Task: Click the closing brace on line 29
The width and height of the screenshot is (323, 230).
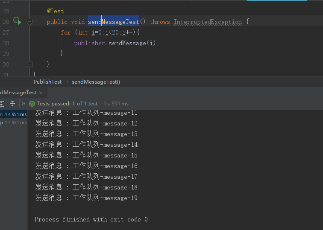Action: [x=62, y=53]
